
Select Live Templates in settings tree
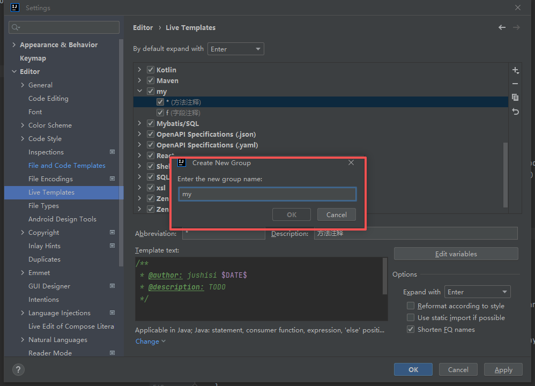tap(64, 192)
